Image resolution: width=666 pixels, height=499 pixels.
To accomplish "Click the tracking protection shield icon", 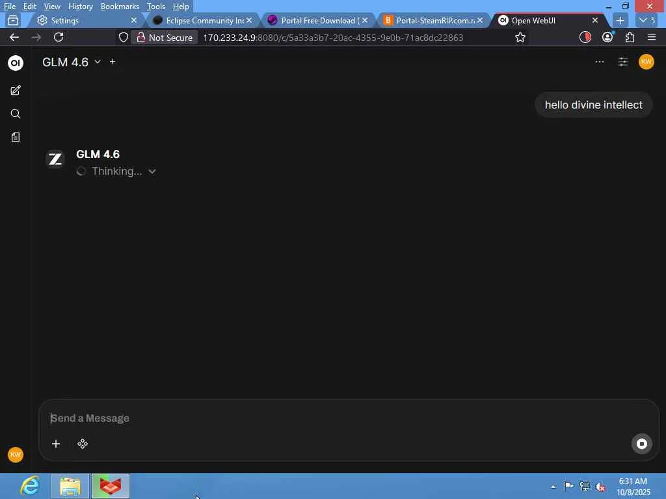I will click(x=123, y=37).
